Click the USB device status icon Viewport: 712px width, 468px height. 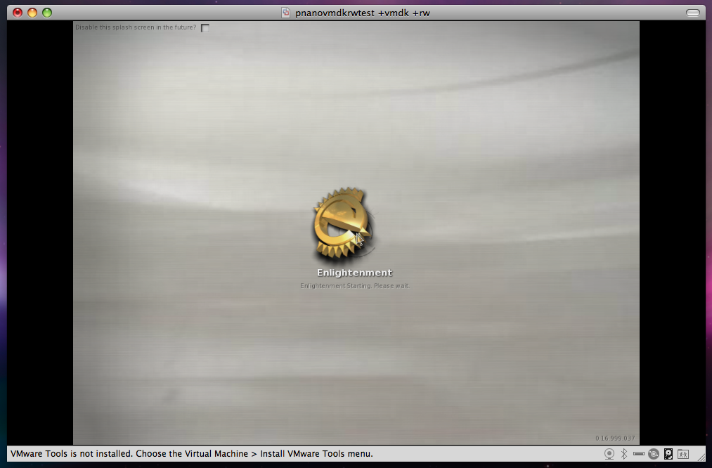tap(638, 453)
